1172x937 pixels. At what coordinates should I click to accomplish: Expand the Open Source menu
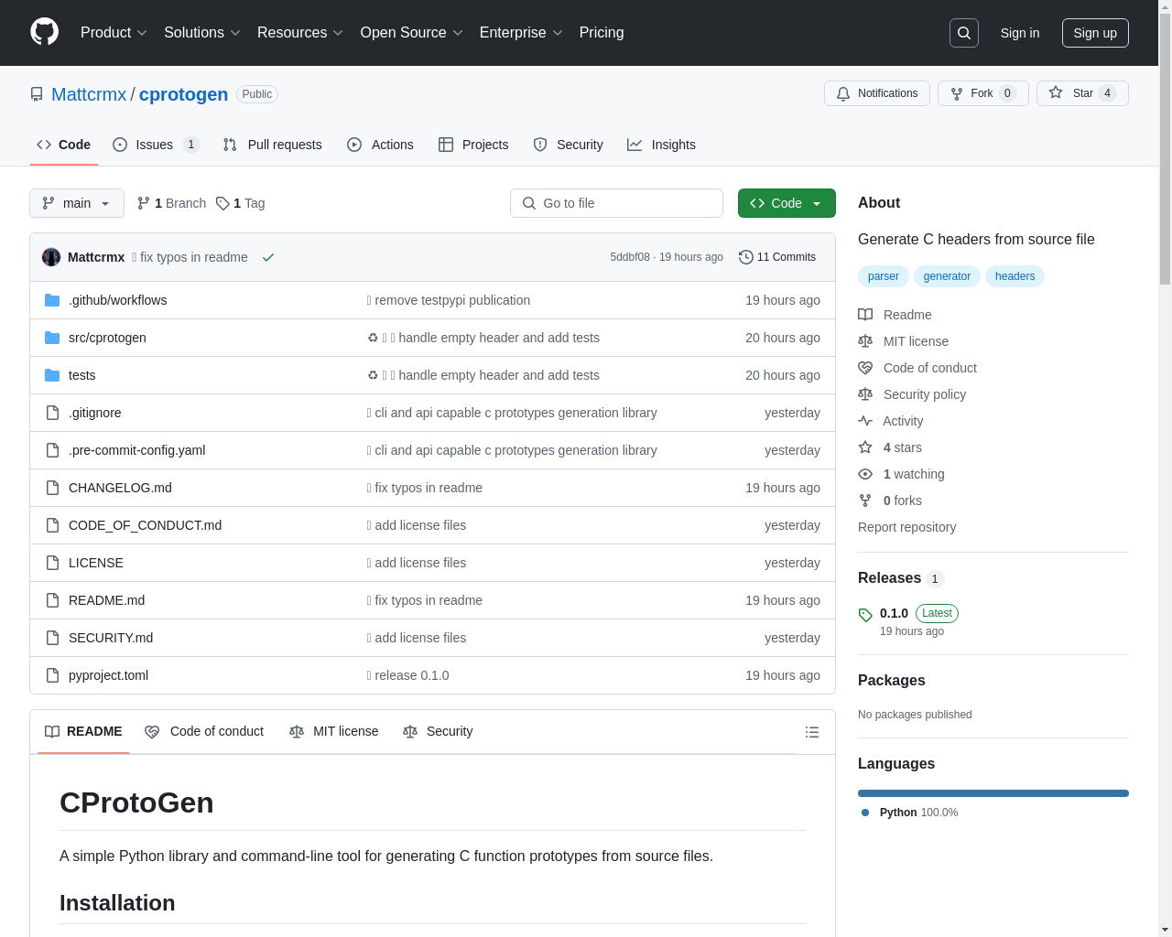point(412,33)
